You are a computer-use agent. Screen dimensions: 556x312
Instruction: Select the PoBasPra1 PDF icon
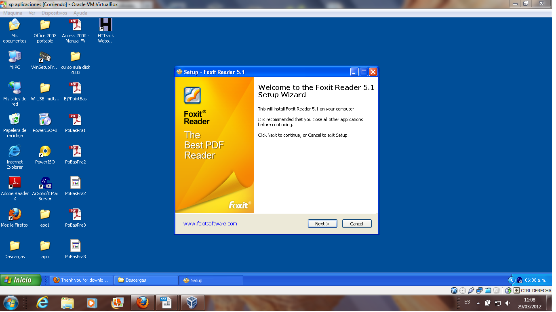pos(76,123)
